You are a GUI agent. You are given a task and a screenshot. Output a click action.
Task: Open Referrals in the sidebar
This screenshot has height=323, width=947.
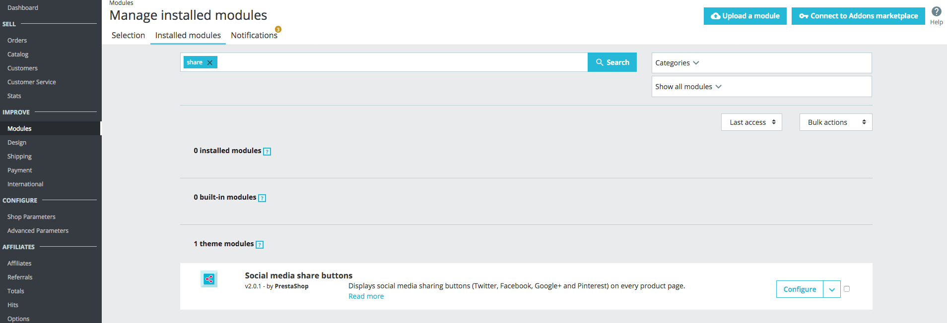point(20,277)
